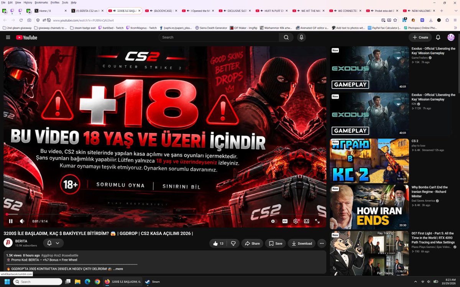Open the Tools menu

(x=65, y=2)
